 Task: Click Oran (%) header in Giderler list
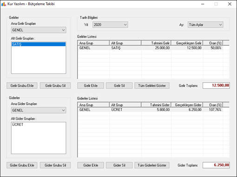point(213,105)
